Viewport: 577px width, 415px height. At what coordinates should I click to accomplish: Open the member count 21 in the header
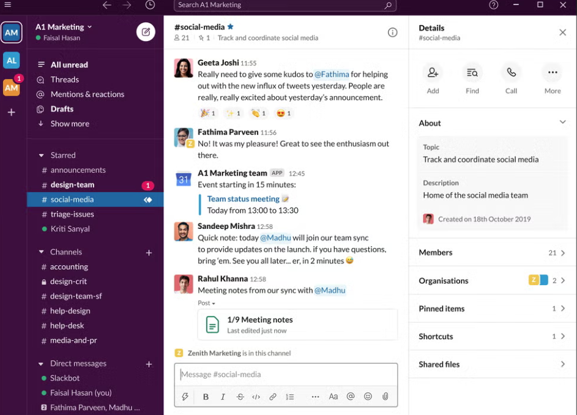(182, 38)
